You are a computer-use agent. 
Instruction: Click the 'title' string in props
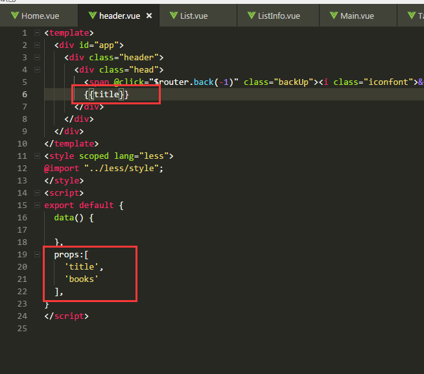(82, 267)
